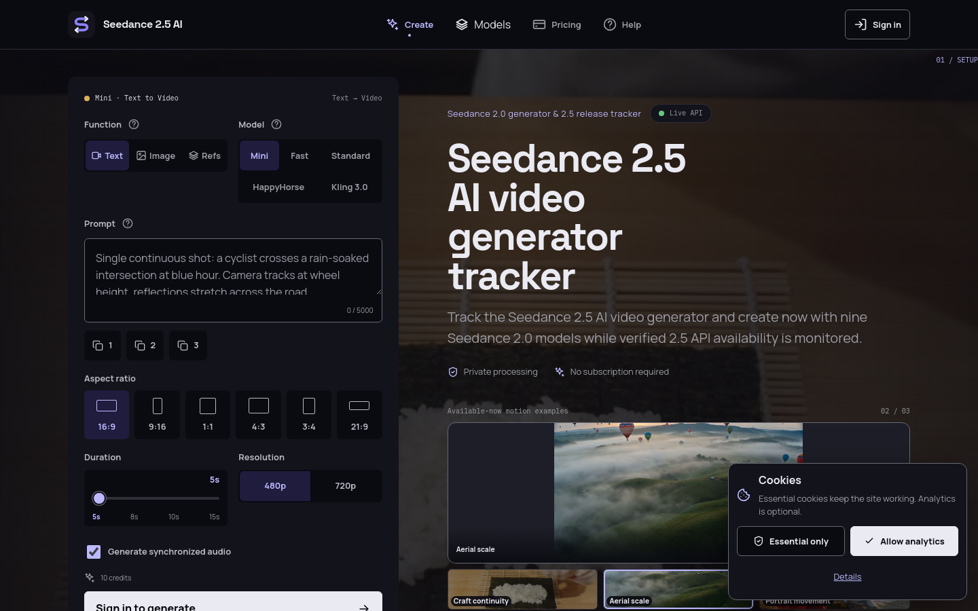Insert sample prompt 2
This screenshot has height=611, width=978.
click(145, 346)
